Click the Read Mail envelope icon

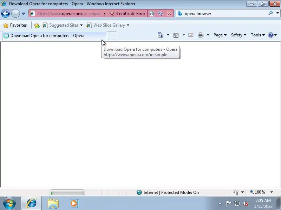191,35
